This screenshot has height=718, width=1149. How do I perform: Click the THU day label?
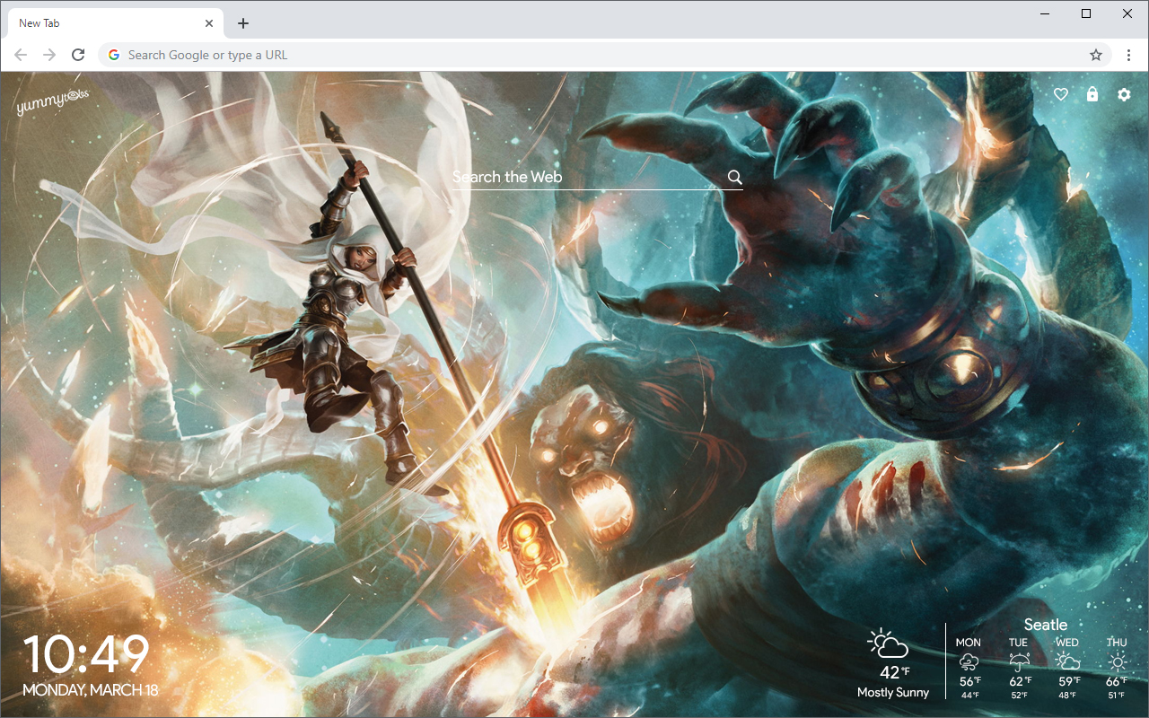[x=1117, y=643]
